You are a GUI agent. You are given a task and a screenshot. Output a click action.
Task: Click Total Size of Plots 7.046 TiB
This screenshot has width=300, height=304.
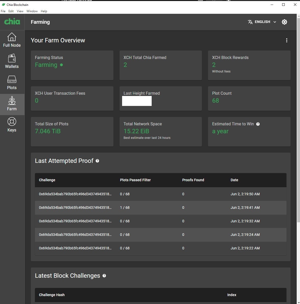(48, 131)
